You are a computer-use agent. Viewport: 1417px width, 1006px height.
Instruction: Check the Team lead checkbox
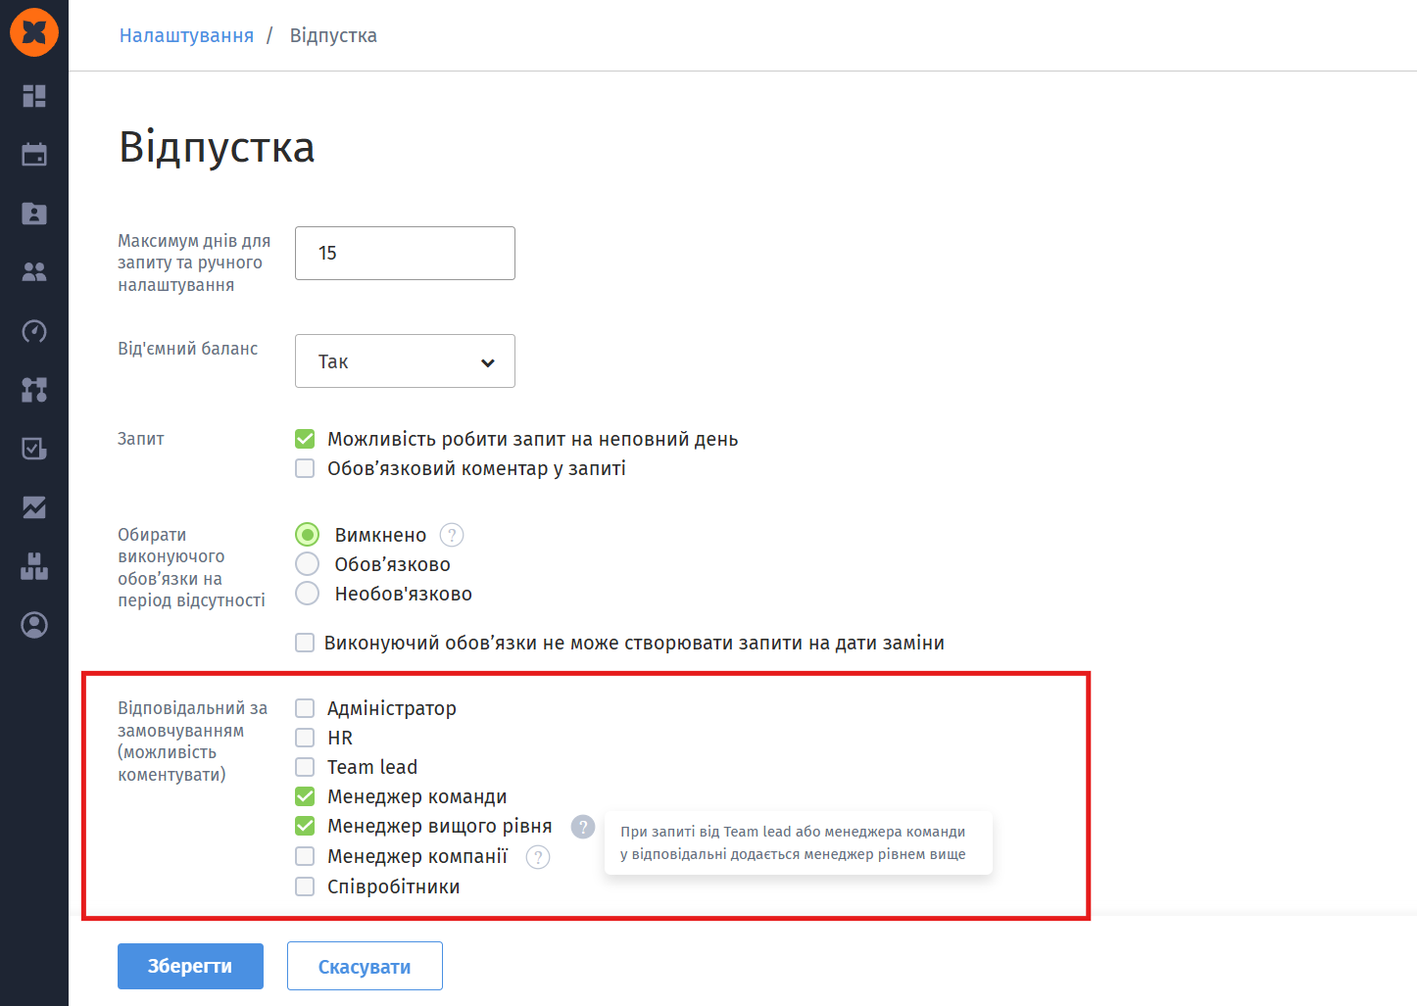coord(305,767)
